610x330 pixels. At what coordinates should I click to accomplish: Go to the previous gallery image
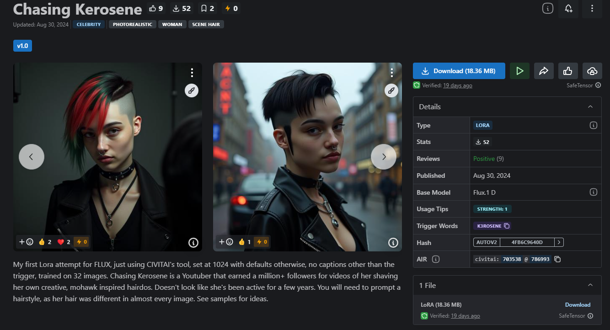tap(32, 157)
